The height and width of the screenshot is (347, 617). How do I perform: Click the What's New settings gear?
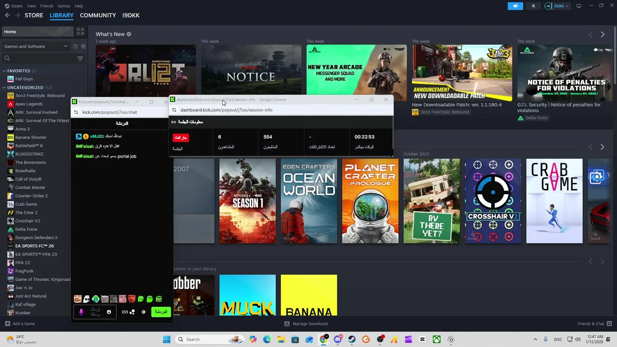coord(129,34)
